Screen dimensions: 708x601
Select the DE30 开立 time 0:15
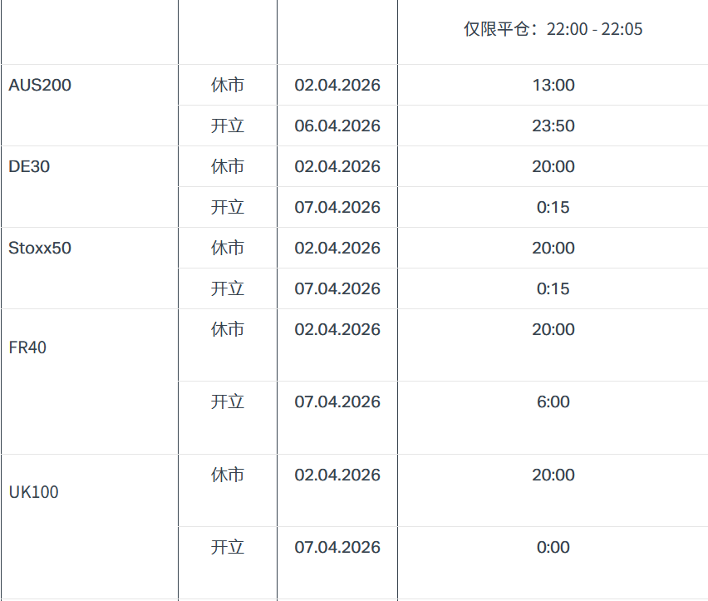click(x=553, y=207)
